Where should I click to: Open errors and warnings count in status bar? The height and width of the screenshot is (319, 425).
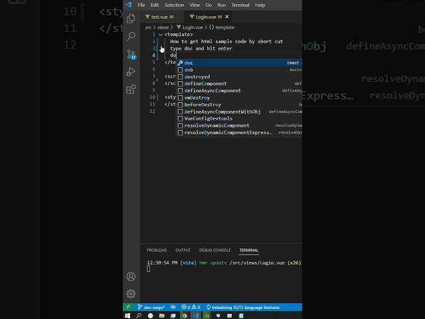tap(191, 307)
